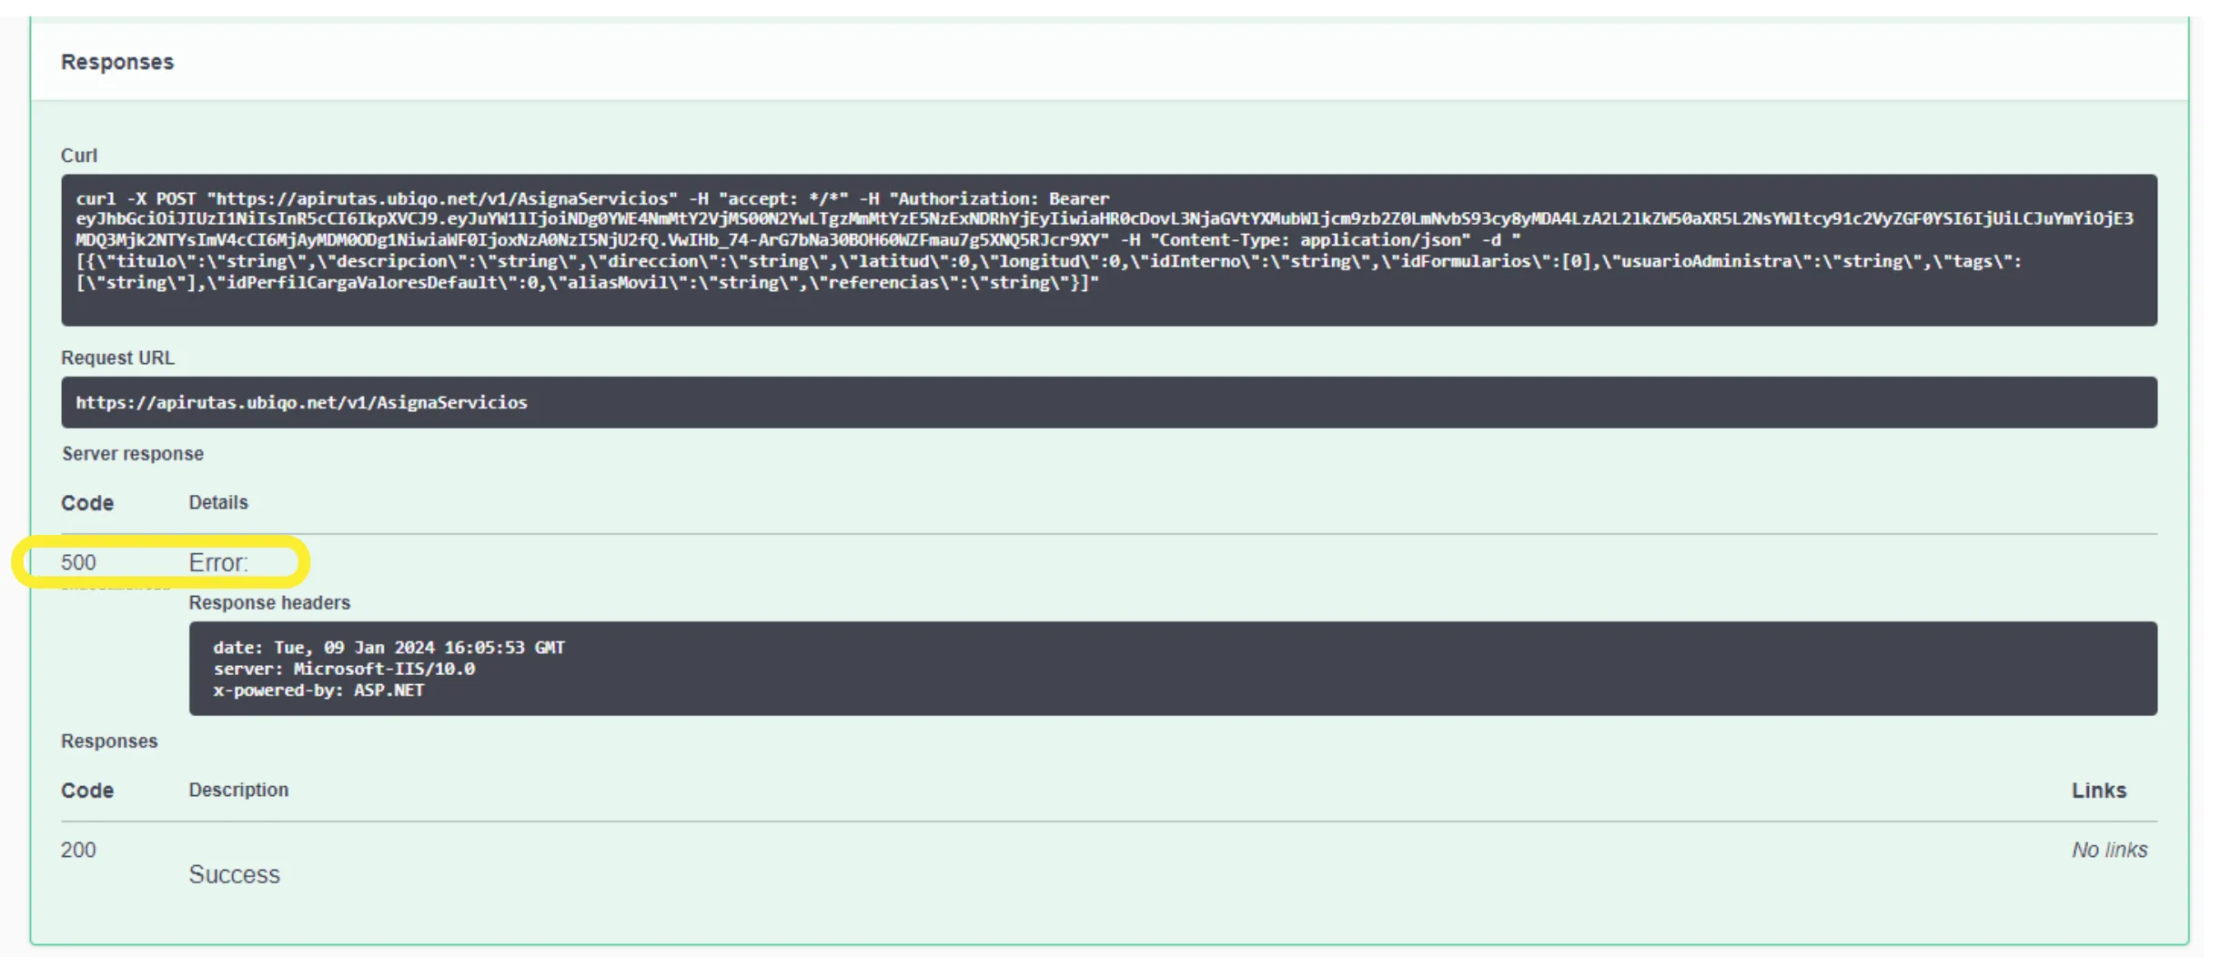The height and width of the screenshot is (968, 2220).
Task: Click the server: Microsoft-IIS/10.0 line
Action: (344, 669)
